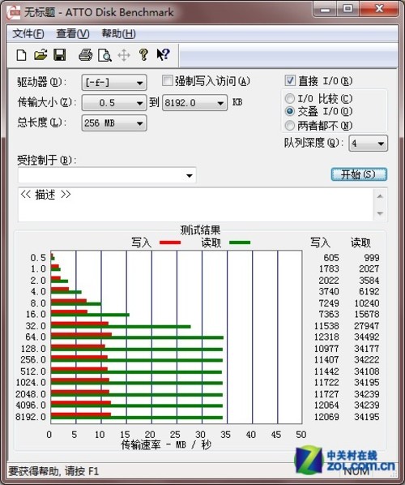Open the 帮助(H) menu

(x=119, y=33)
